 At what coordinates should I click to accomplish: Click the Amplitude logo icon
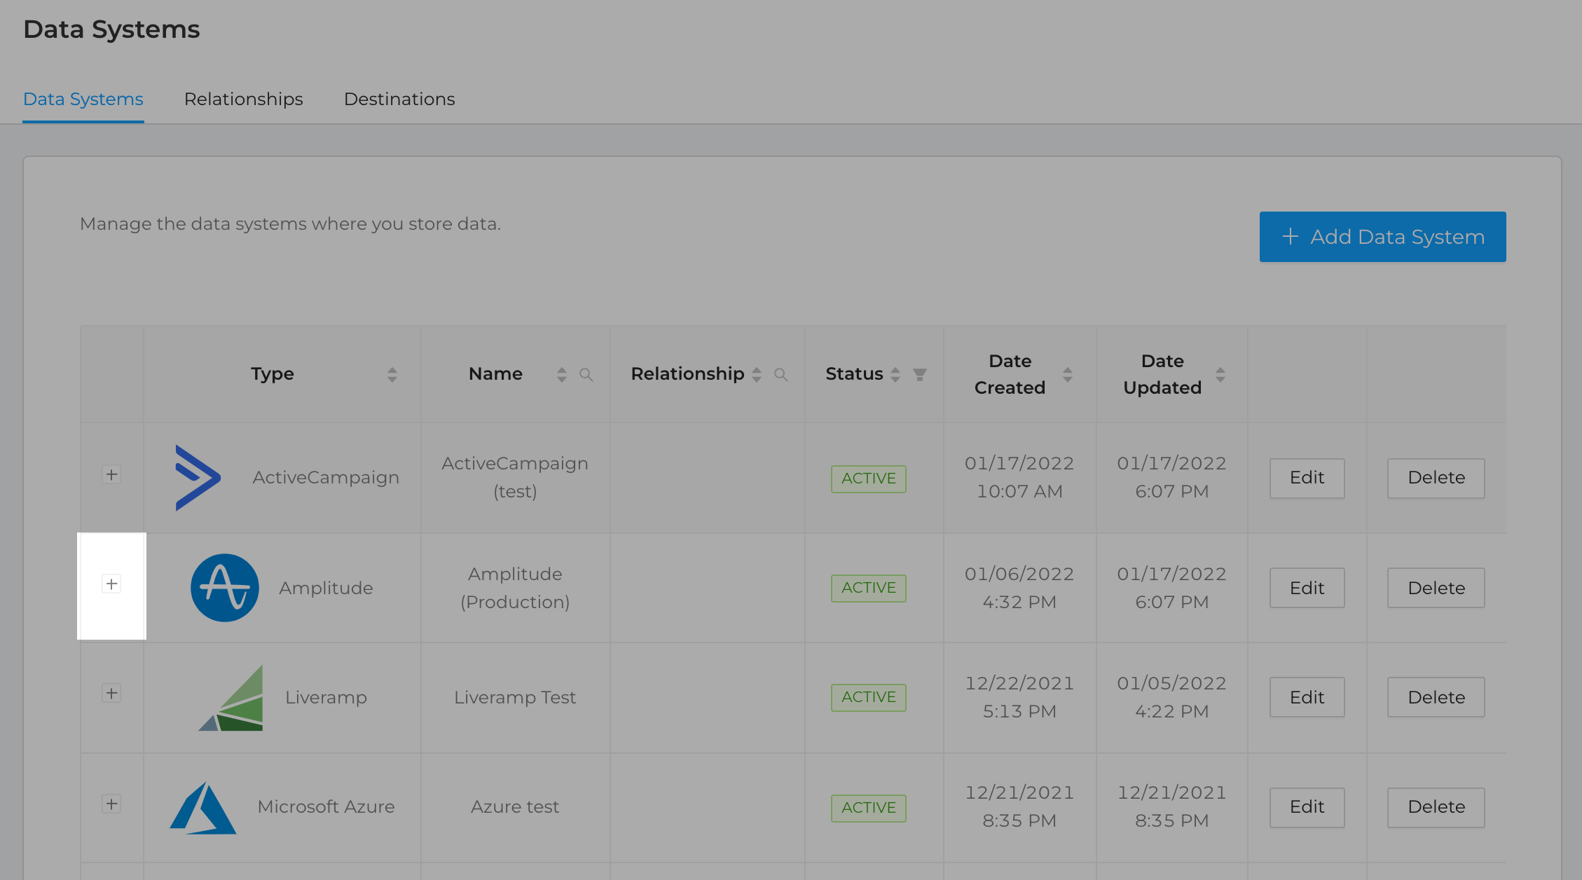coord(225,588)
